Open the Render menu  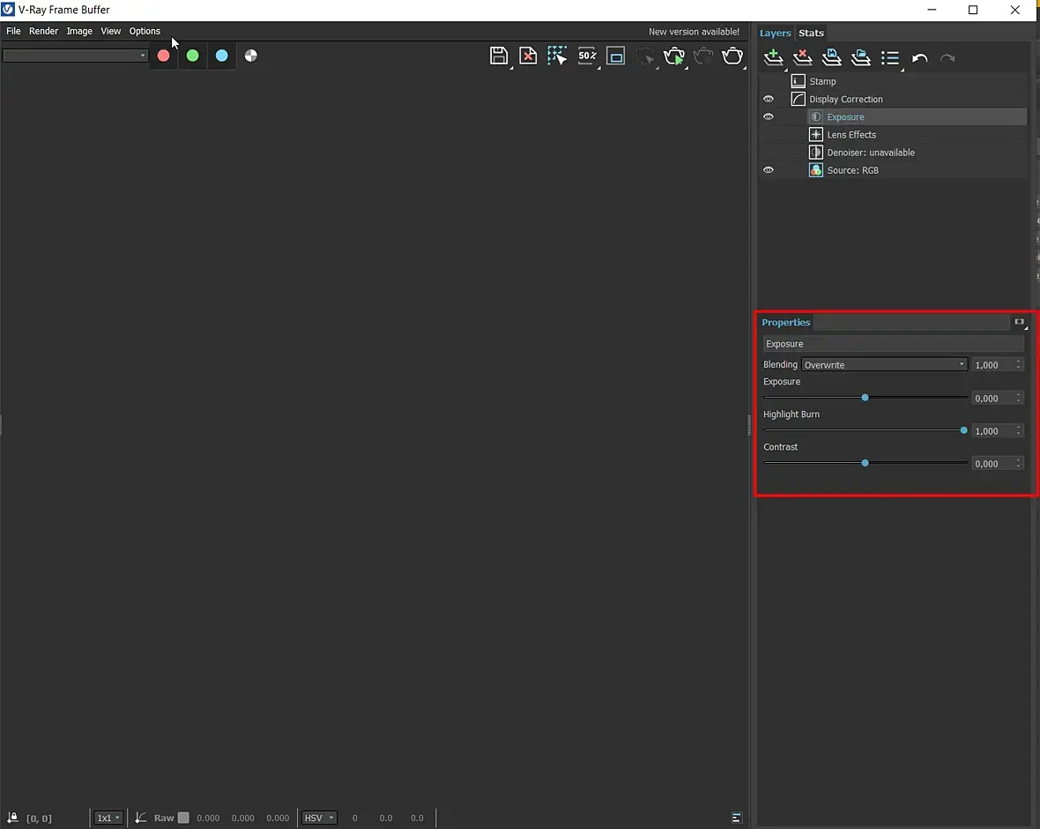pos(44,31)
